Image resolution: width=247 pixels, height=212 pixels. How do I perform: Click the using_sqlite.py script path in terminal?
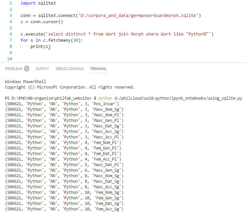click(178, 98)
